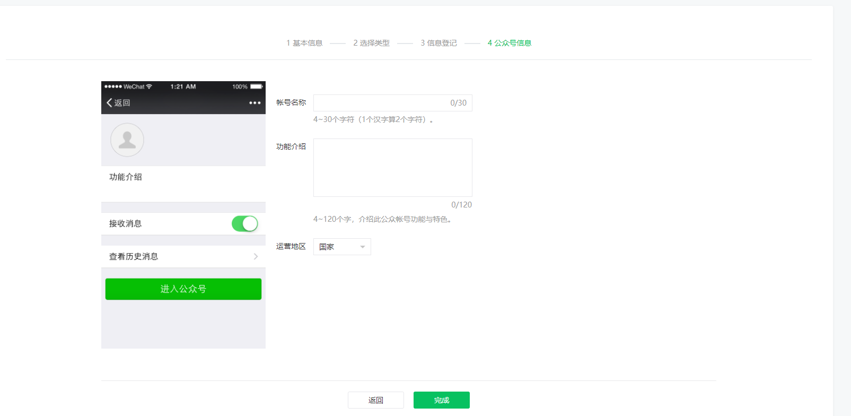Image resolution: width=851 pixels, height=416 pixels.
Task: Toggle the 接收消息 switch off
Action: coord(245,224)
